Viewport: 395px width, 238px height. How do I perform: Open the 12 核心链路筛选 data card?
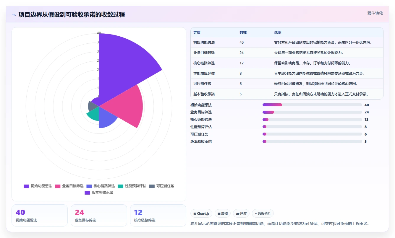coord(158,215)
